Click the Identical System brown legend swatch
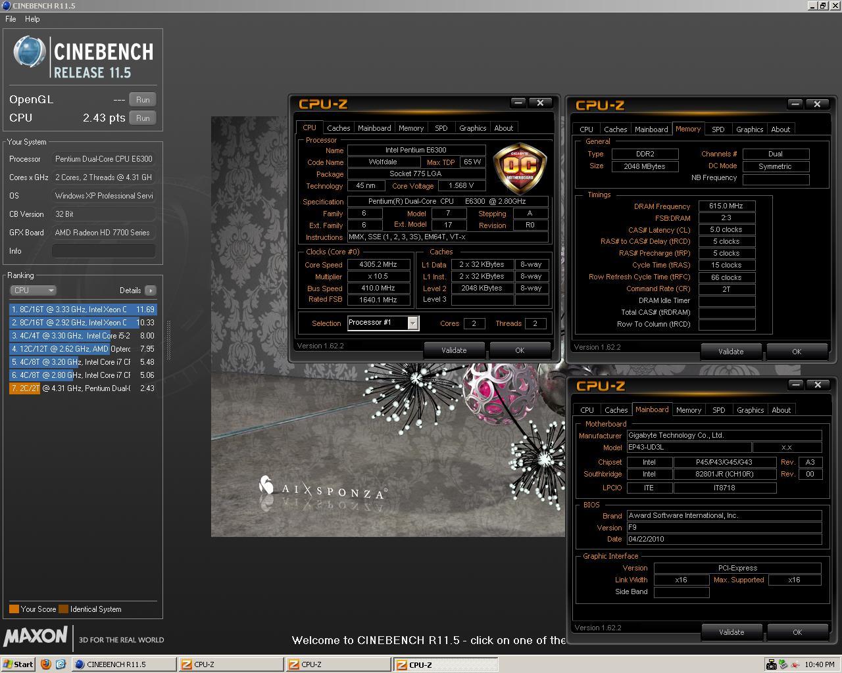The image size is (842, 673). 63,609
